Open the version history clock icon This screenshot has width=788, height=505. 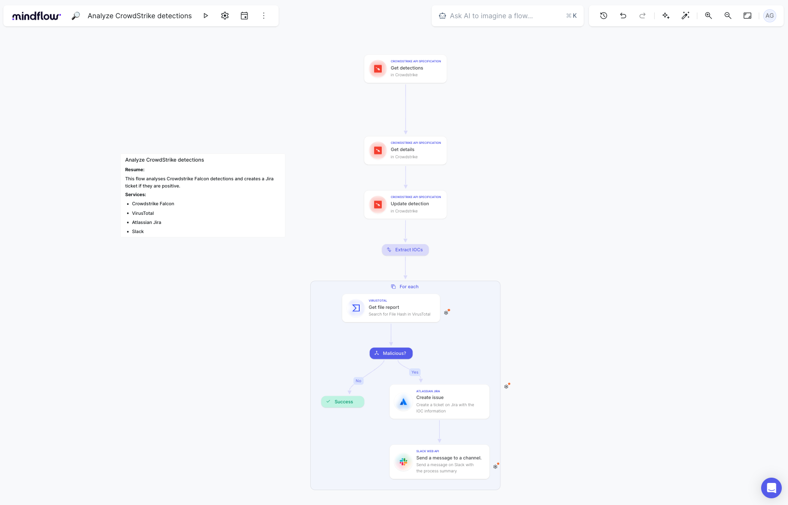click(604, 16)
